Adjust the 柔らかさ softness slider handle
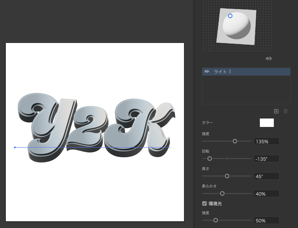298x228 pixels. point(222,194)
